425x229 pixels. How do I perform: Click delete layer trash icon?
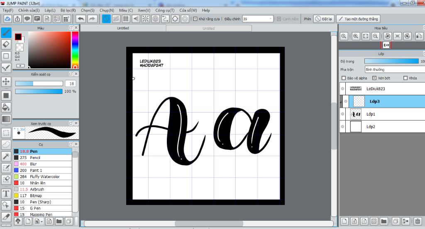point(418,221)
